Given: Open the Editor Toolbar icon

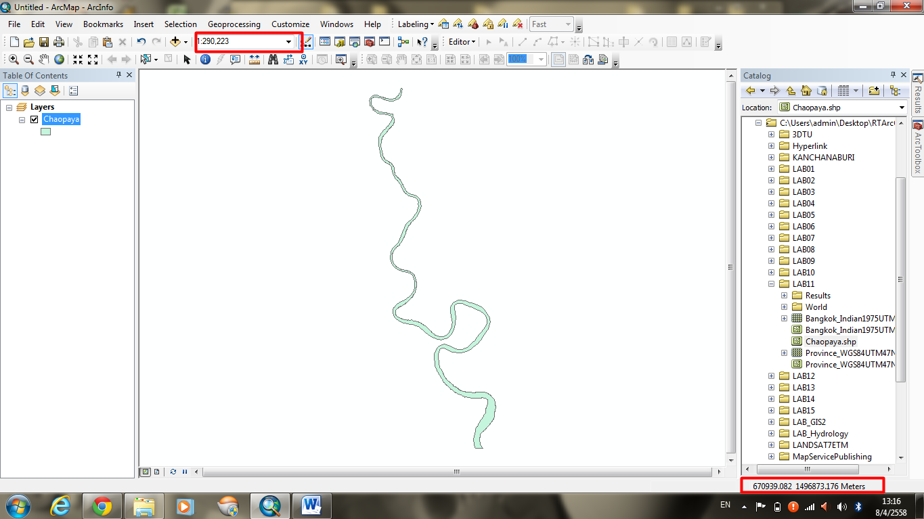Looking at the screenshot, I should pyautogui.click(x=308, y=42).
